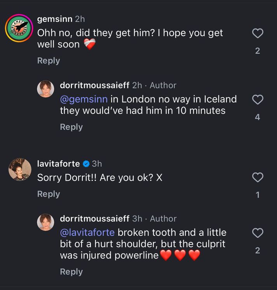Viewport: 277px width, 290px height.
Task: Like the gemsinn comment with heart icon
Action: [x=258, y=33]
